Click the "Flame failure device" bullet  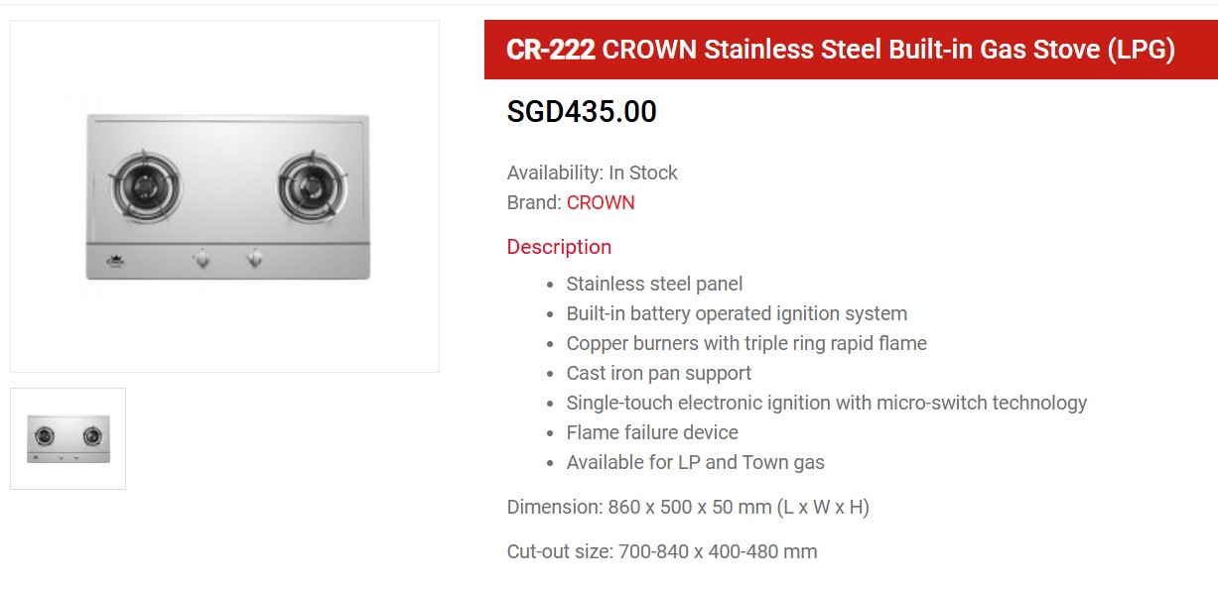tap(652, 432)
